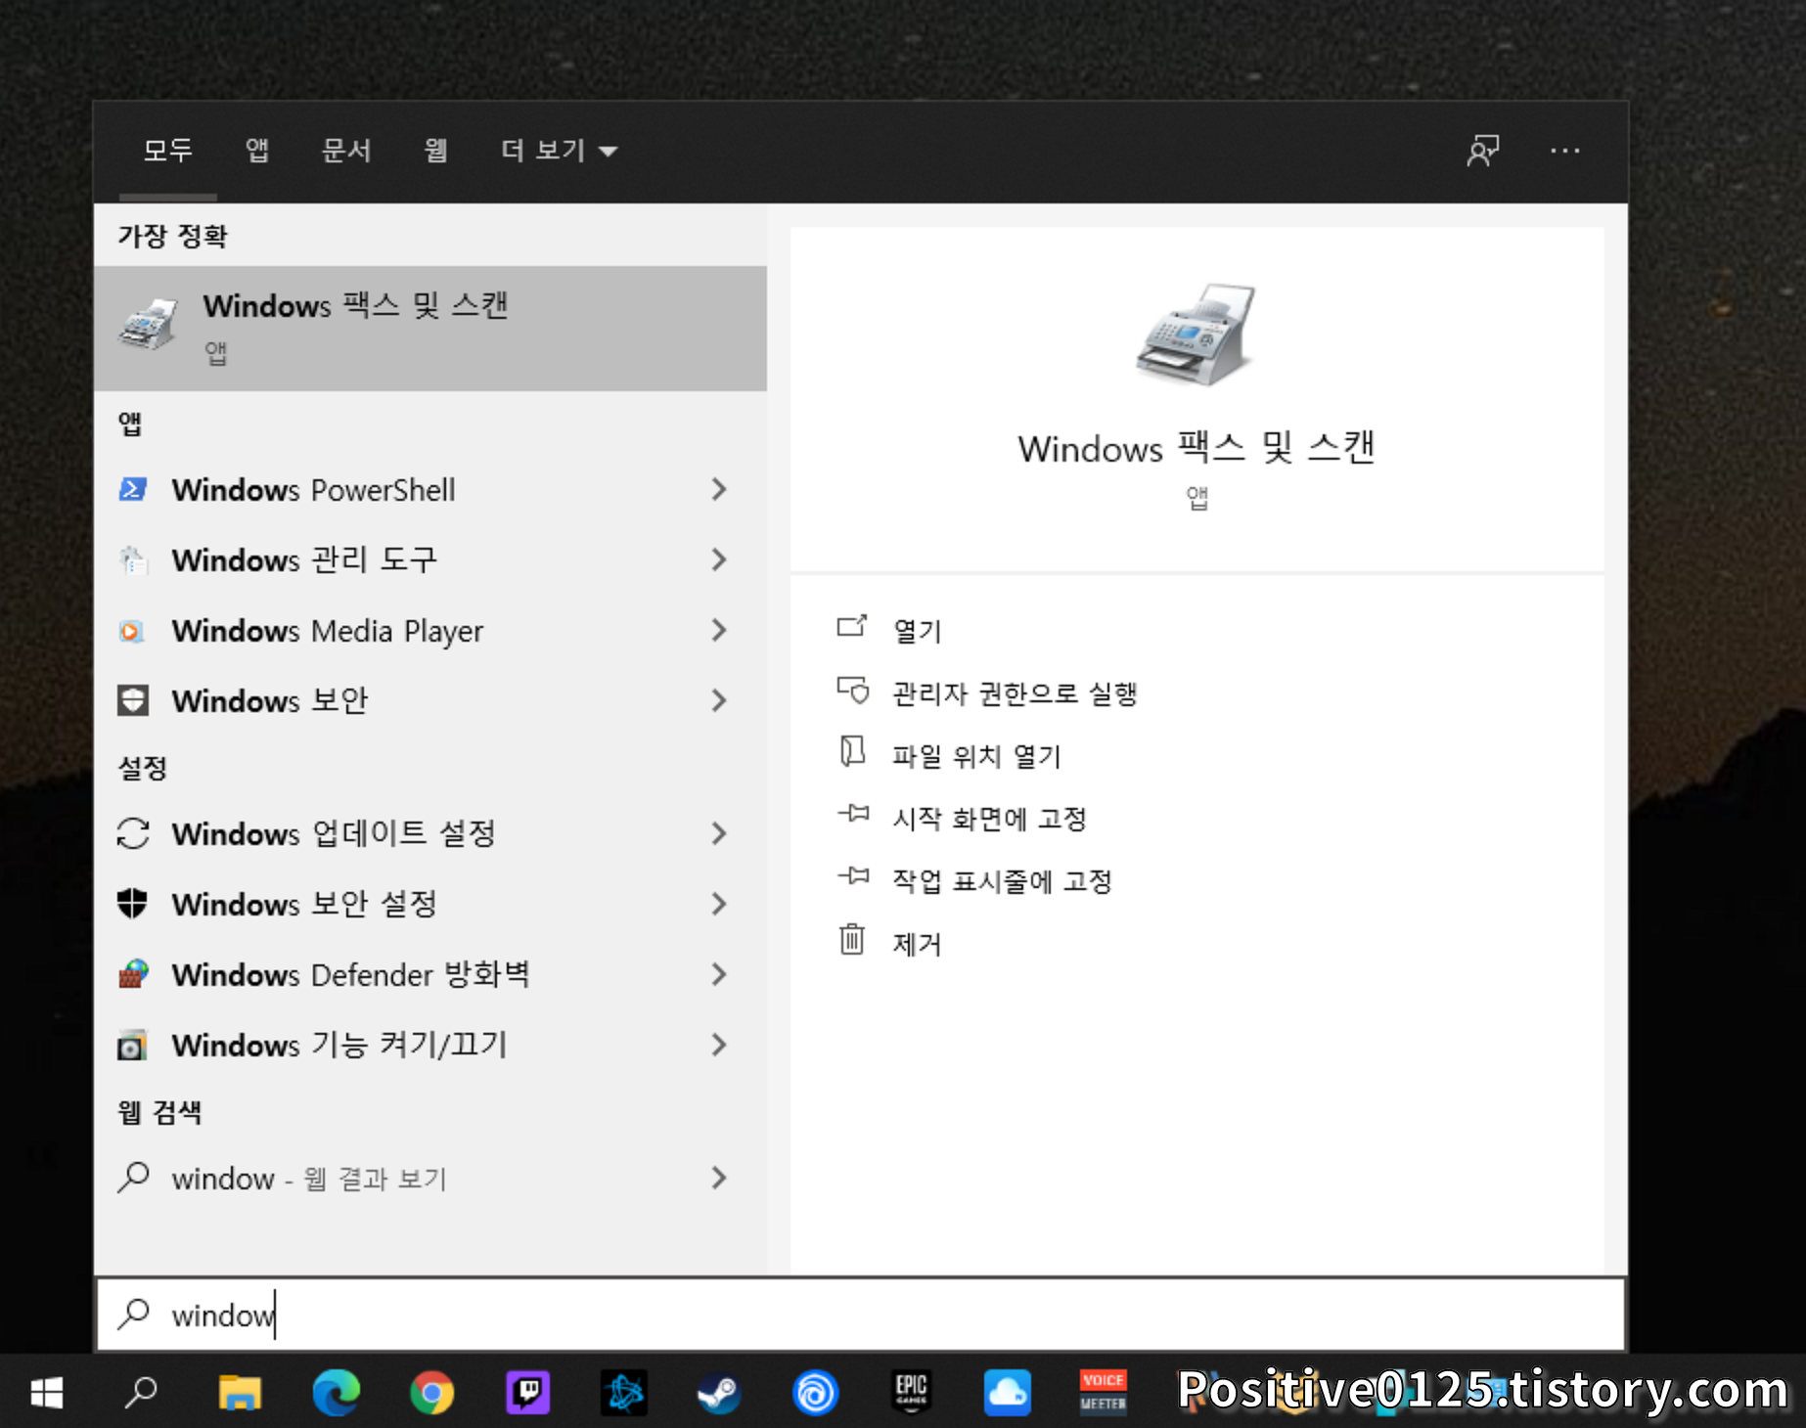Open Twitch from the taskbar
Screen dimensions: 1806x1428
pos(527,1393)
